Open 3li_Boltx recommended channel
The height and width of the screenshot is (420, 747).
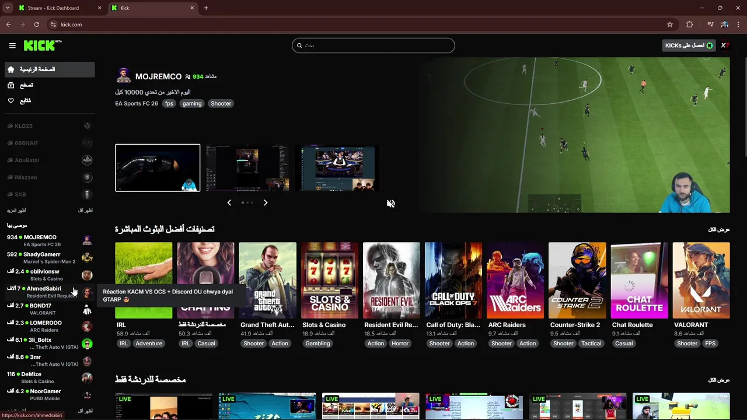click(49, 343)
